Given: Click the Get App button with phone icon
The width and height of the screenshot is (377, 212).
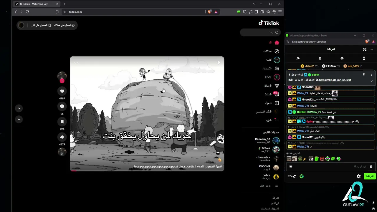Looking at the screenshot, I should coord(41,25).
